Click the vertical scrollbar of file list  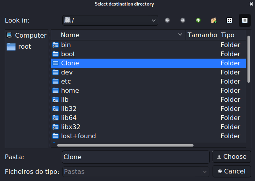(x=249, y=59)
